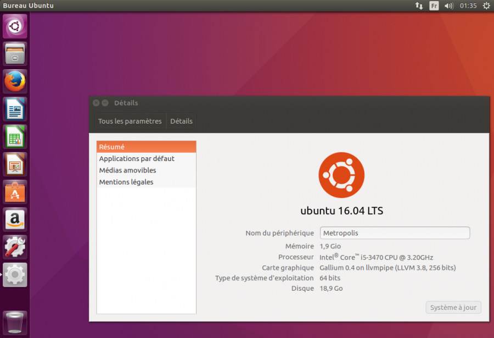
Task: Click the Système à jour button
Action: (453, 307)
